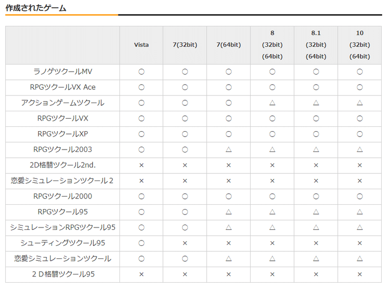Click the circle for RPGツクールVX Ace under 7(64bit)

228,87
